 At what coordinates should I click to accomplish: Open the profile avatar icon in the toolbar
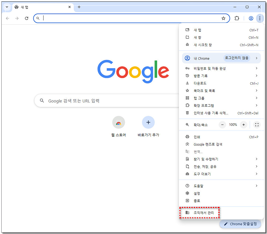click(251, 18)
